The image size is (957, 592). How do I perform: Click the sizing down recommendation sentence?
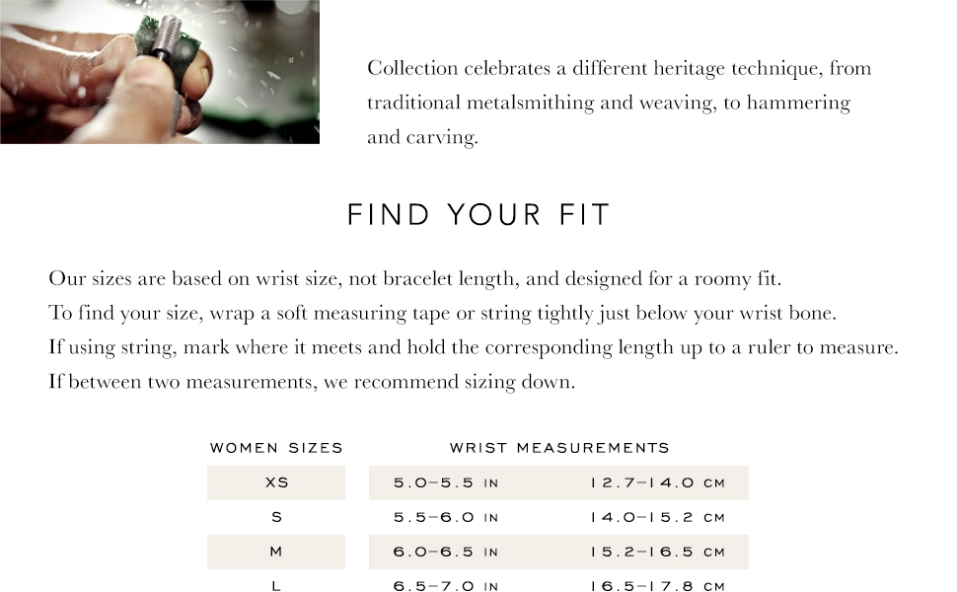[312, 381]
